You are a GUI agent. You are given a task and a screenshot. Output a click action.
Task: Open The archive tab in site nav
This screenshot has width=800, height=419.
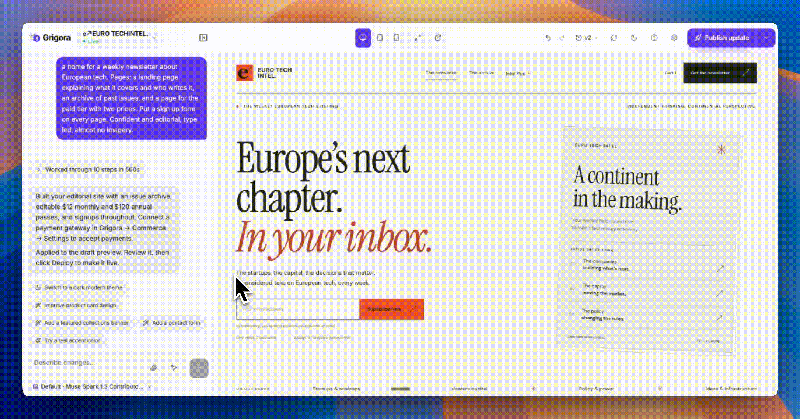point(482,73)
